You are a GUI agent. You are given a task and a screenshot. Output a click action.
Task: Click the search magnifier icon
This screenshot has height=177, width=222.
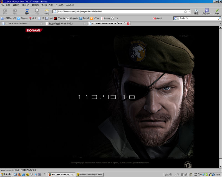coord(219,18)
